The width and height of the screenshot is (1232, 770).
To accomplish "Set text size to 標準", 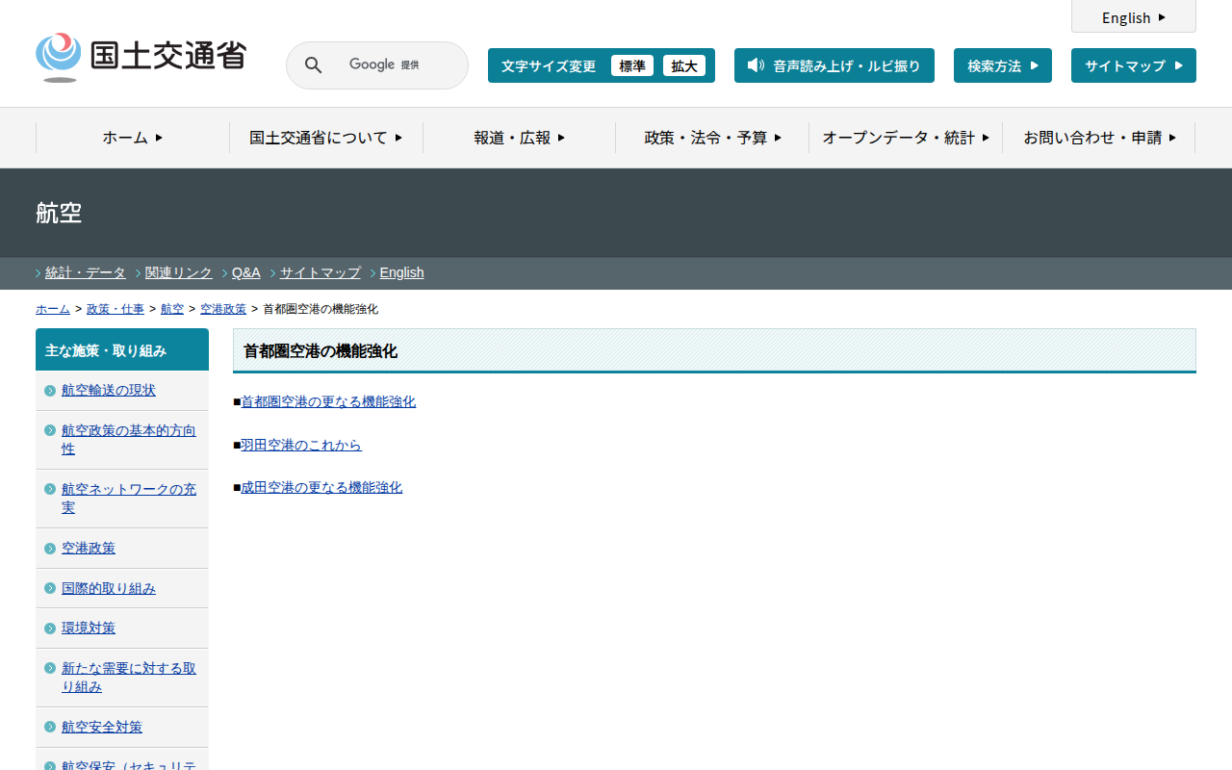I will coord(632,65).
